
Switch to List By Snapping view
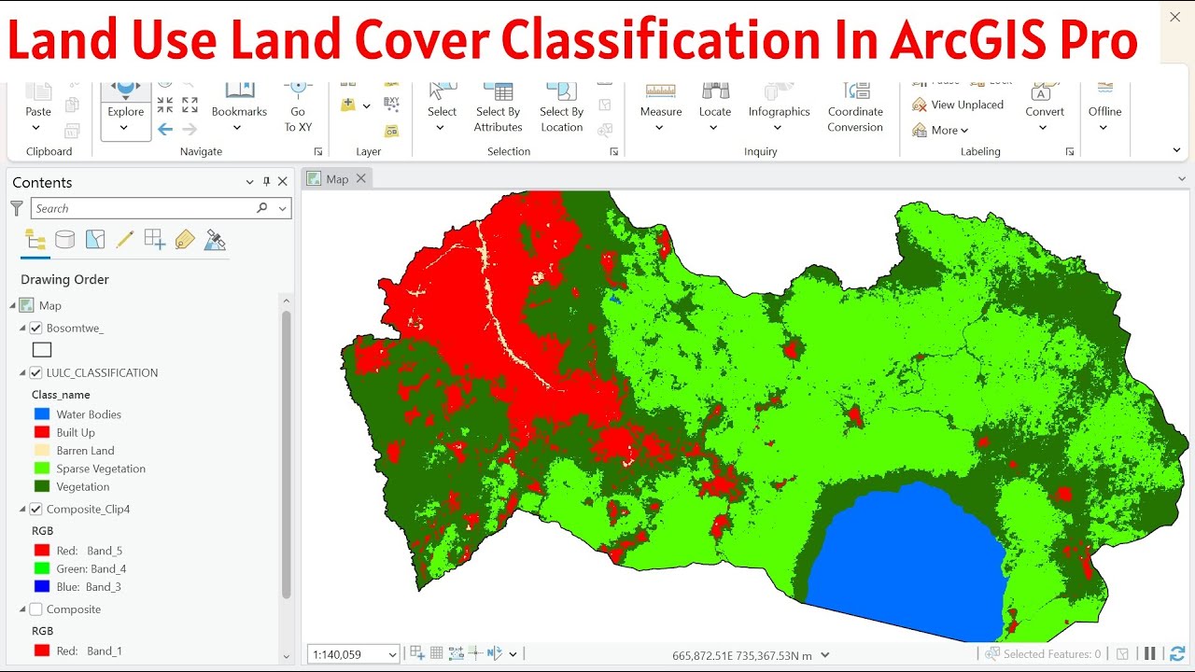155,240
